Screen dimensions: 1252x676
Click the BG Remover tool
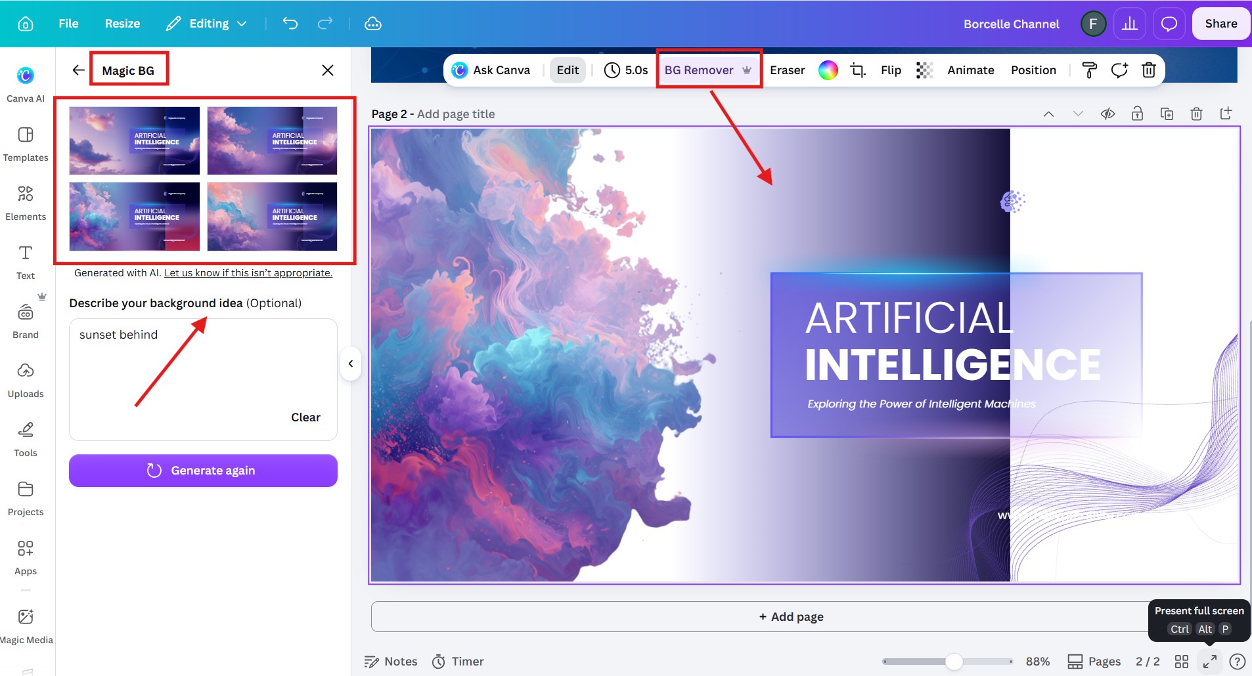tap(708, 70)
